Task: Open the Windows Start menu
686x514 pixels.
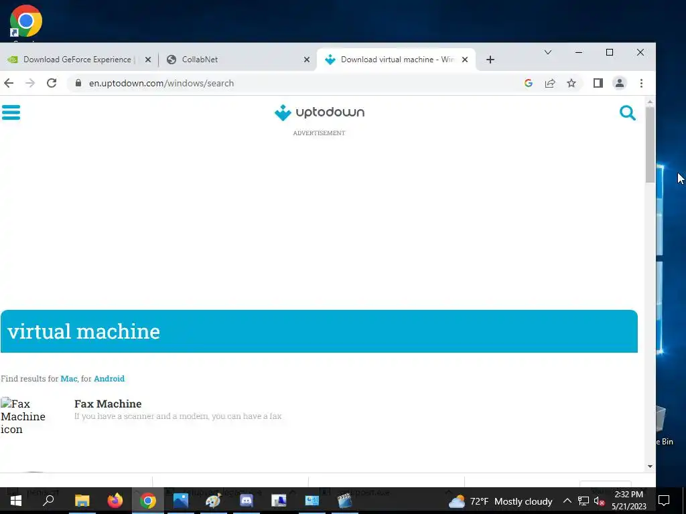Action: pyautogui.click(x=16, y=501)
